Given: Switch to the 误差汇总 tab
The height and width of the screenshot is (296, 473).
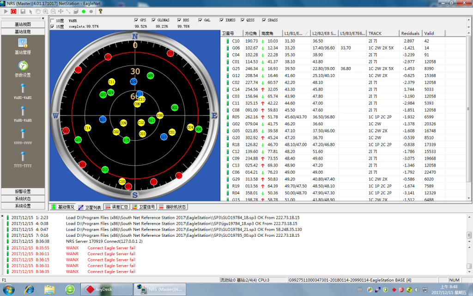Looking at the screenshot, I should click(x=116, y=207).
